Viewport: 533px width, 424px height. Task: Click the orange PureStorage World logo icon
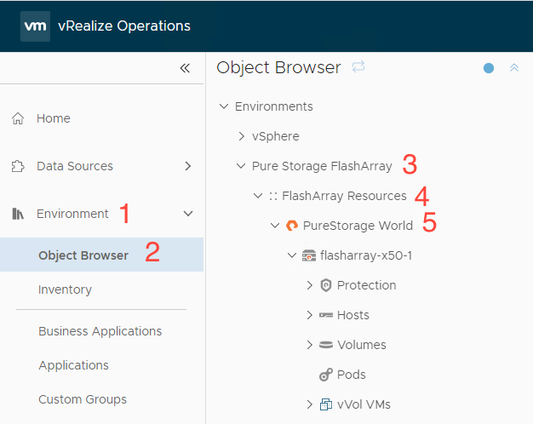click(292, 225)
